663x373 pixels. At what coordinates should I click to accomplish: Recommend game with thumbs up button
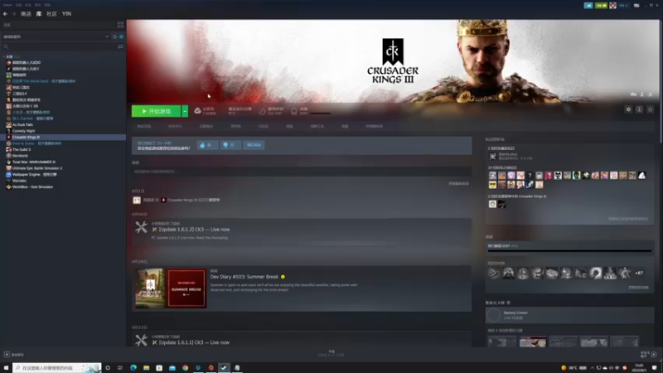click(x=207, y=145)
